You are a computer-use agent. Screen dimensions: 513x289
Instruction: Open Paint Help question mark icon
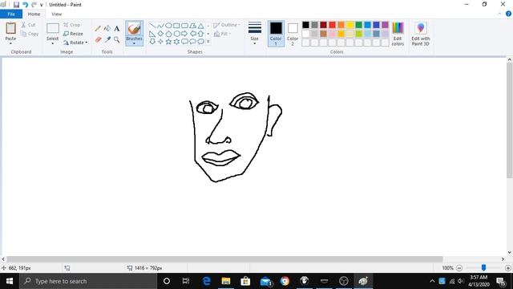pos(508,14)
